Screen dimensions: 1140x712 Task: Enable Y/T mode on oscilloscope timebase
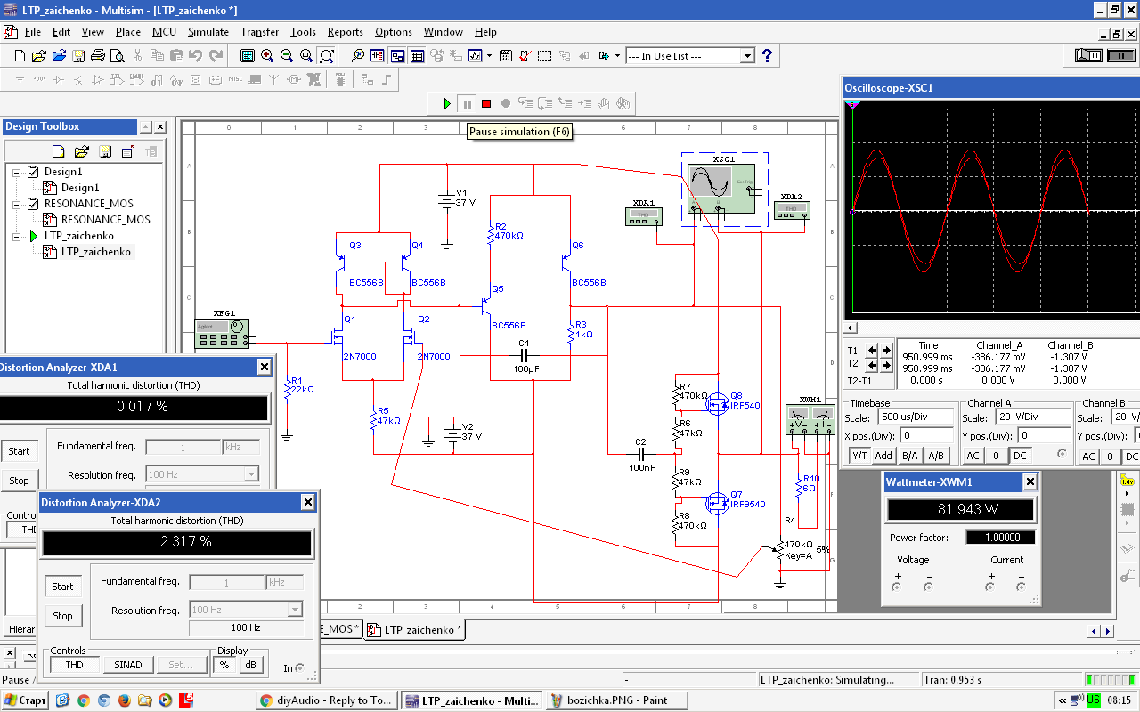pyautogui.click(x=859, y=456)
